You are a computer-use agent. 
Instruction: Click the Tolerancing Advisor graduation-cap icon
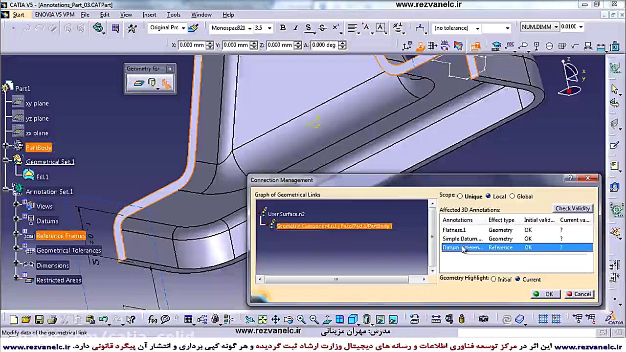pos(496,46)
